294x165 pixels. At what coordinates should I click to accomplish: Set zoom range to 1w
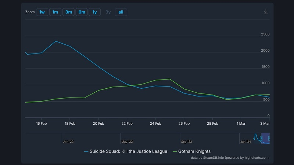pos(42,12)
